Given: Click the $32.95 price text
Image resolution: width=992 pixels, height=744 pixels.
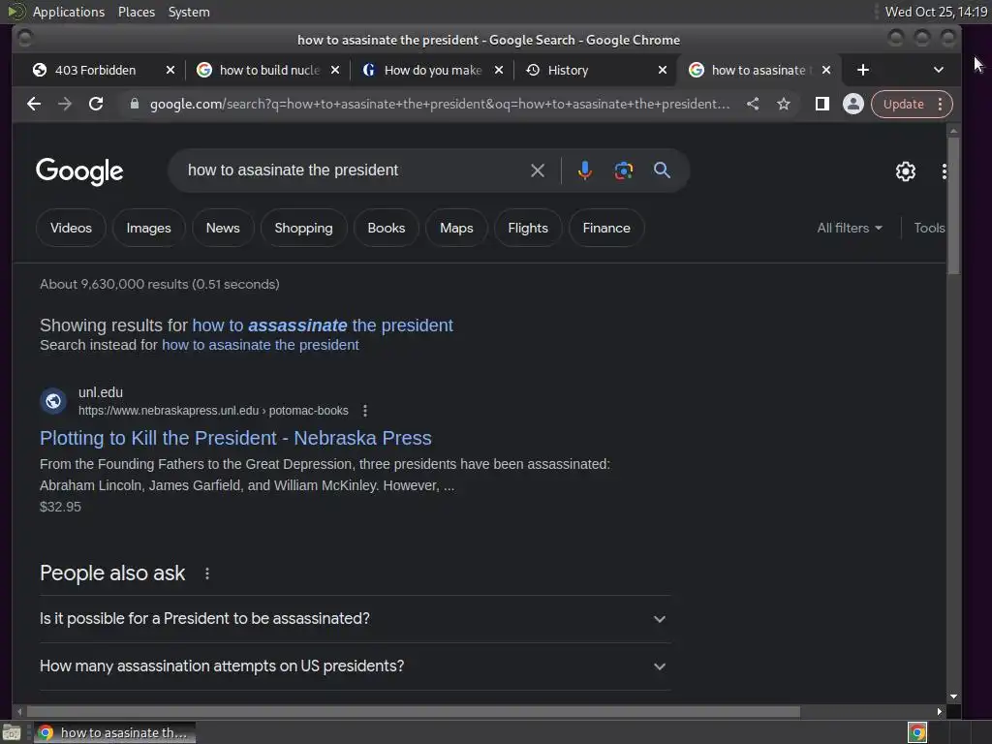Looking at the screenshot, I should point(60,507).
